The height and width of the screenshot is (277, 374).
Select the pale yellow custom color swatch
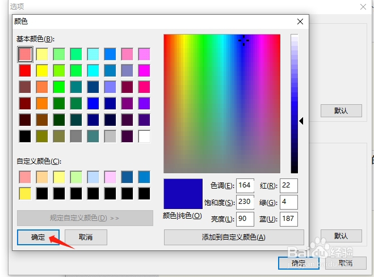click(x=59, y=177)
